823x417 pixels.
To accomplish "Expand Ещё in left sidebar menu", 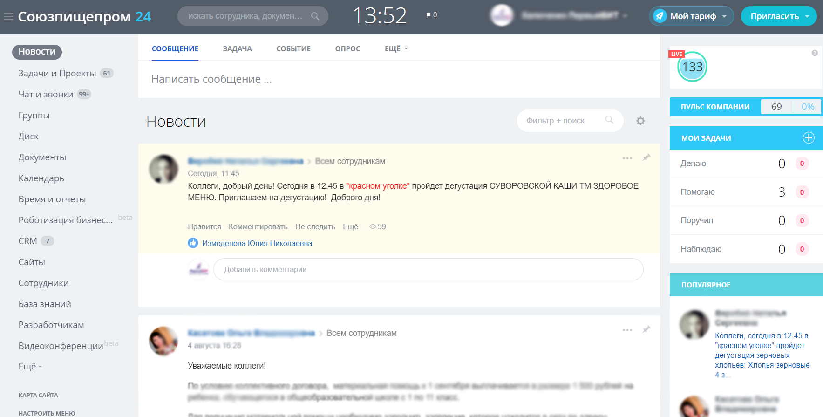I will [x=30, y=367].
